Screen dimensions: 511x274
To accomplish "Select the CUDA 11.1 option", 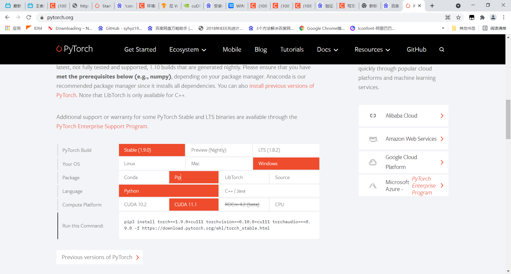I will pyautogui.click(x=194, y=205).
